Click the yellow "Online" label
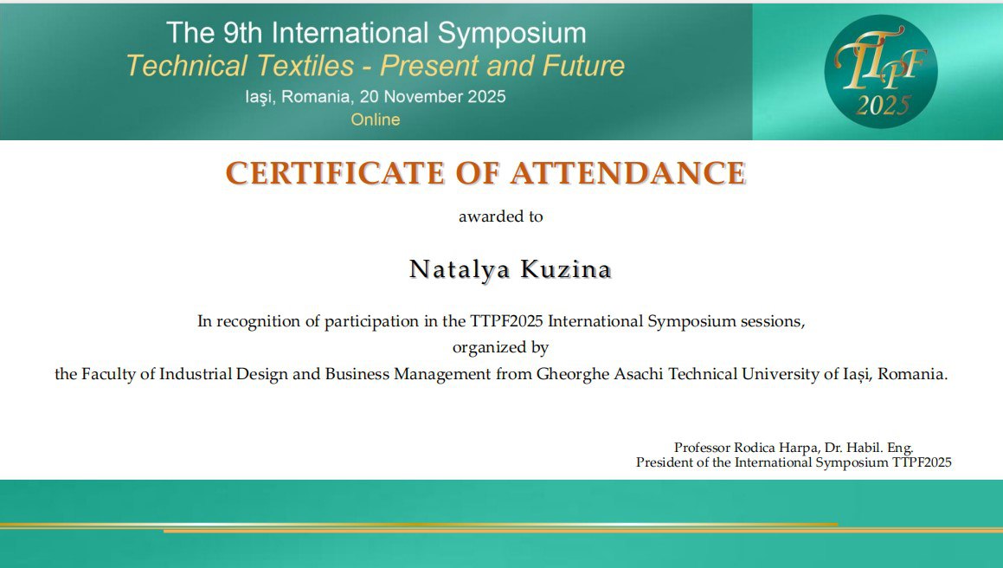The height and width of the screenshot is (568, 1003). click(376, 119)
